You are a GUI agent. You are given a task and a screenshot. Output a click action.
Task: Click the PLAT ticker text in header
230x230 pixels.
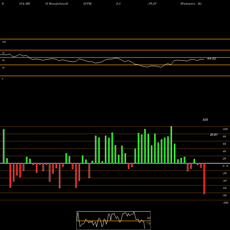tap(153, 4)
